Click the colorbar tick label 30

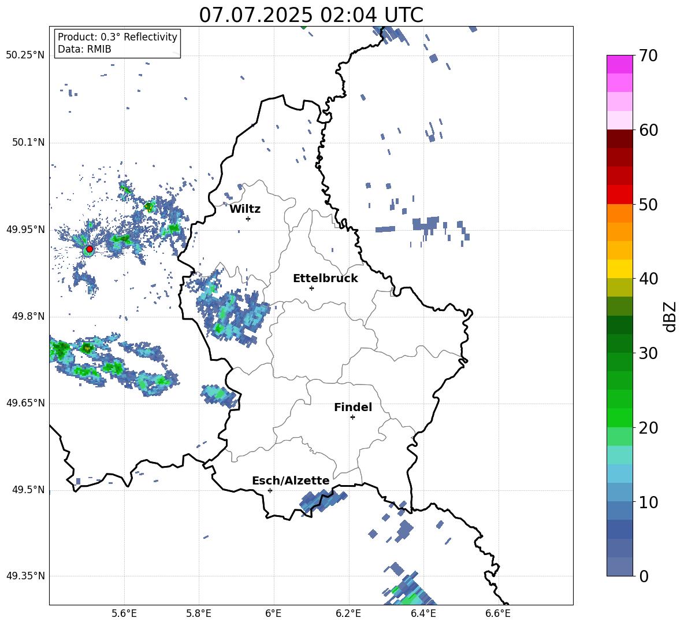pos(648,353)
